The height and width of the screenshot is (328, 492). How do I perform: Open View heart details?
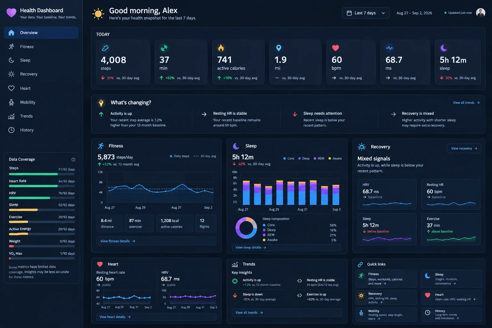(x=156, y=317)
